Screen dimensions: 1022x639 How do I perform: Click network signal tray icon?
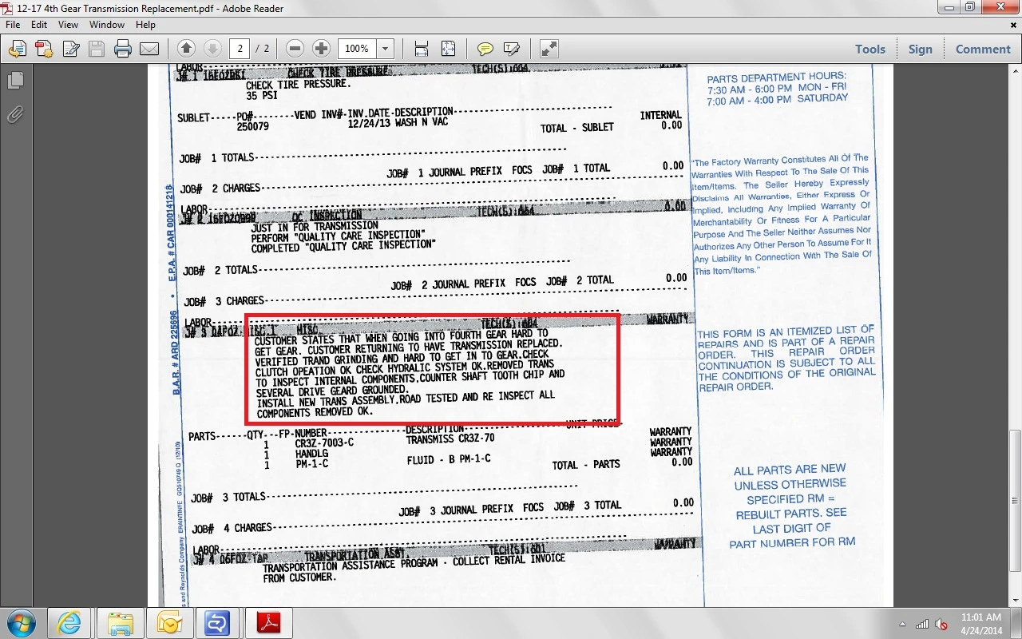pyautogui.click(x=923, y=624)
